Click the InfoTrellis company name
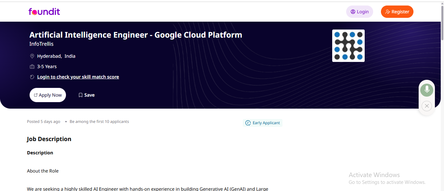This screenshot has height=191, width=444. pos(41,44)
